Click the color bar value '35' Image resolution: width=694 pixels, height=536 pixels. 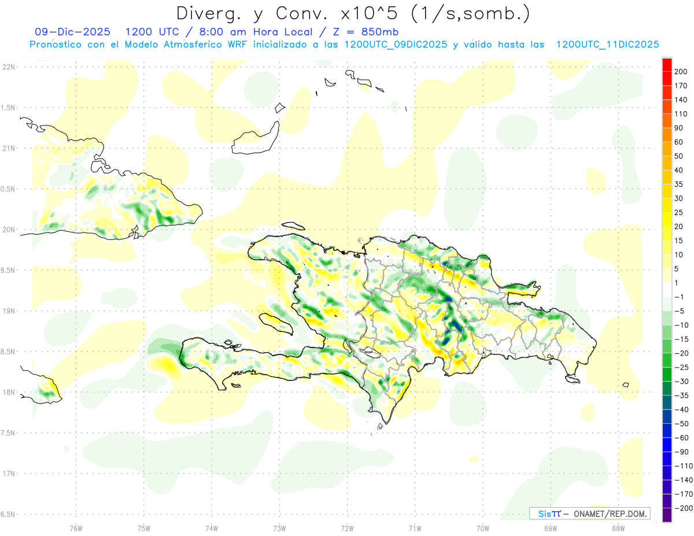coord(680,184)
